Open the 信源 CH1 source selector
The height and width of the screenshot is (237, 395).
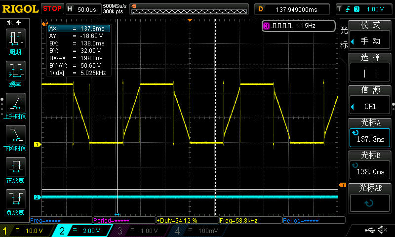[370, 101]
